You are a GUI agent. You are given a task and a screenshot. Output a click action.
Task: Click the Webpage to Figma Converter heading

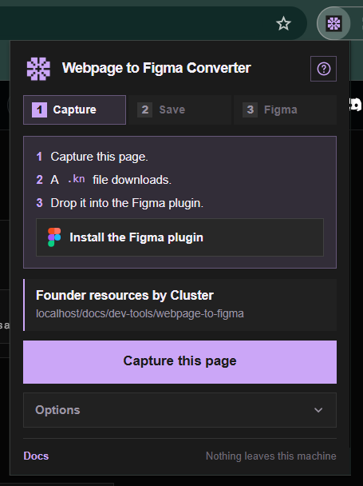pyautogui.click(x=156, y=68)
